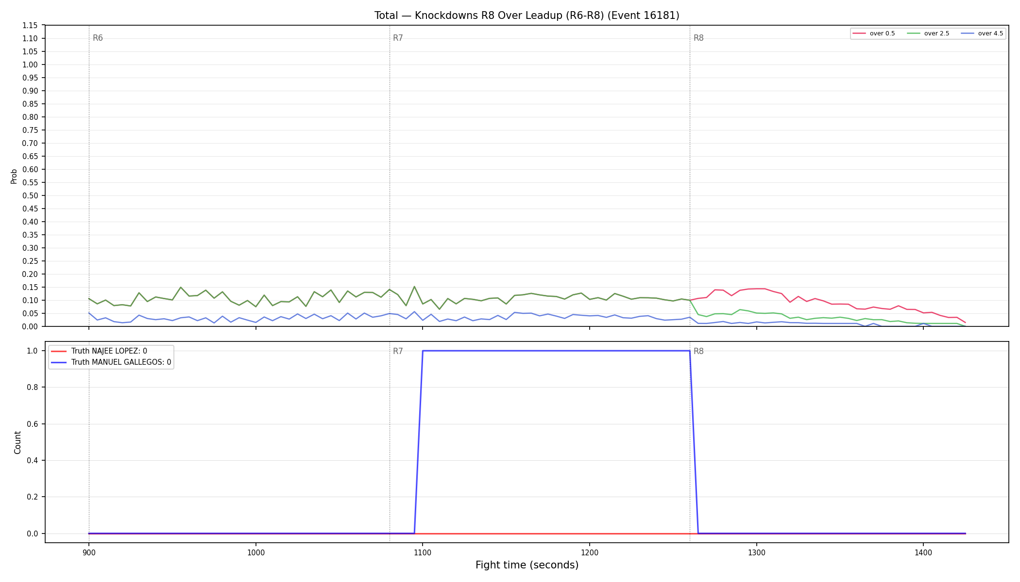Click the R8 round label in bottom chart

pyautogui.click(x=698, y=352)
